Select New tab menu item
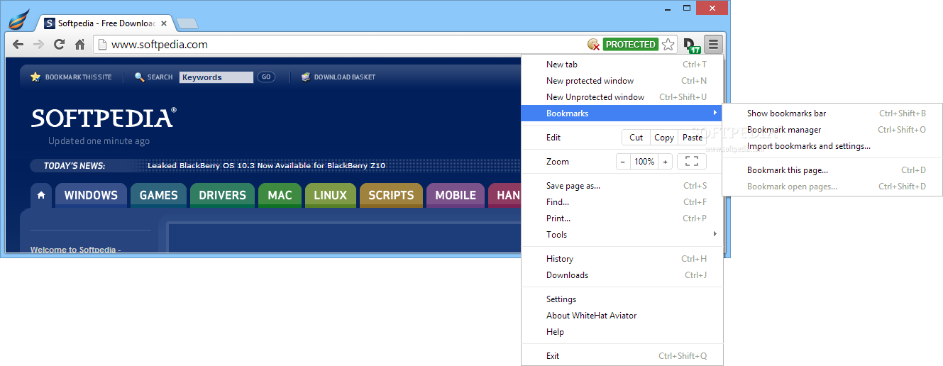 click(x=622, y=65)
